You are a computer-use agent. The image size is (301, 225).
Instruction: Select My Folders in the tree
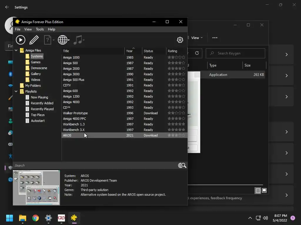point(33,86)
